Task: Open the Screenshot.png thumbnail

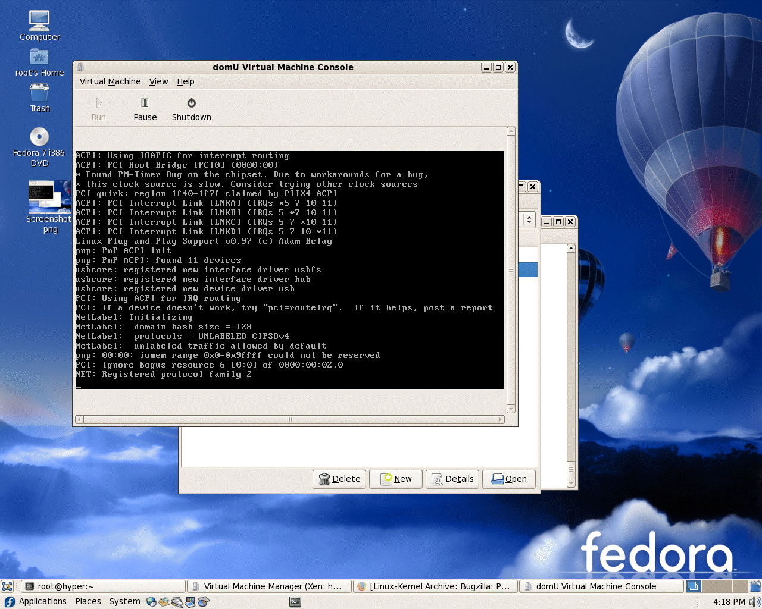Action: (49, 197)
